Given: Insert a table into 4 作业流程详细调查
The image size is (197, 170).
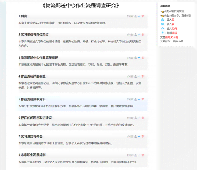Looking at the screenshot, I should pos(132,76).
